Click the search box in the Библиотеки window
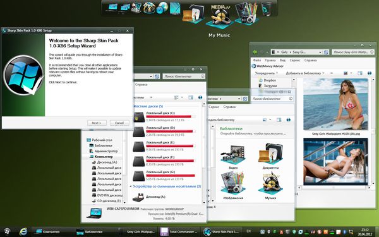The width and height of the screenshot is (379, 237). pos(272,99)
